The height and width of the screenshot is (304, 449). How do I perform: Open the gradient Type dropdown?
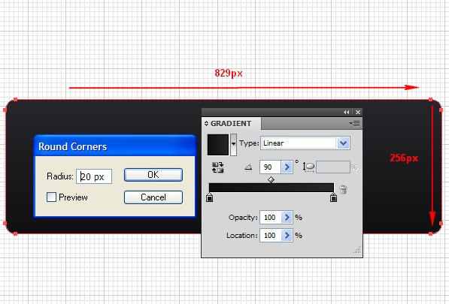point(344,143)
